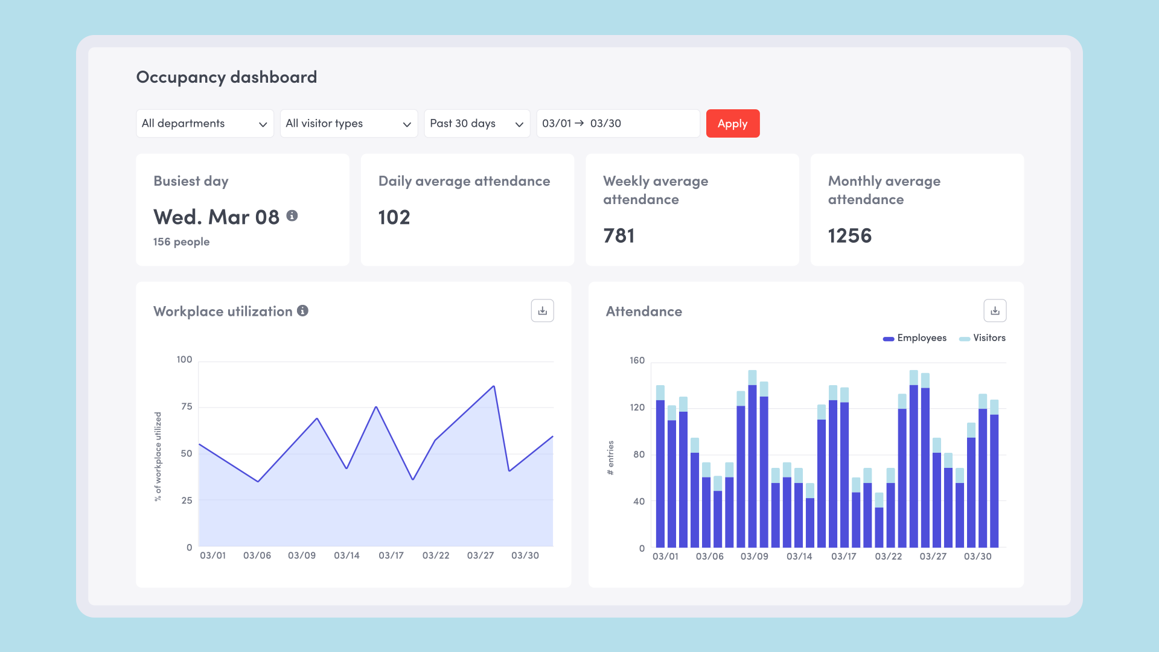Toggle Employees series in the Attendance legend
This screenshot has height=652, width=1159.
[921, 338]
